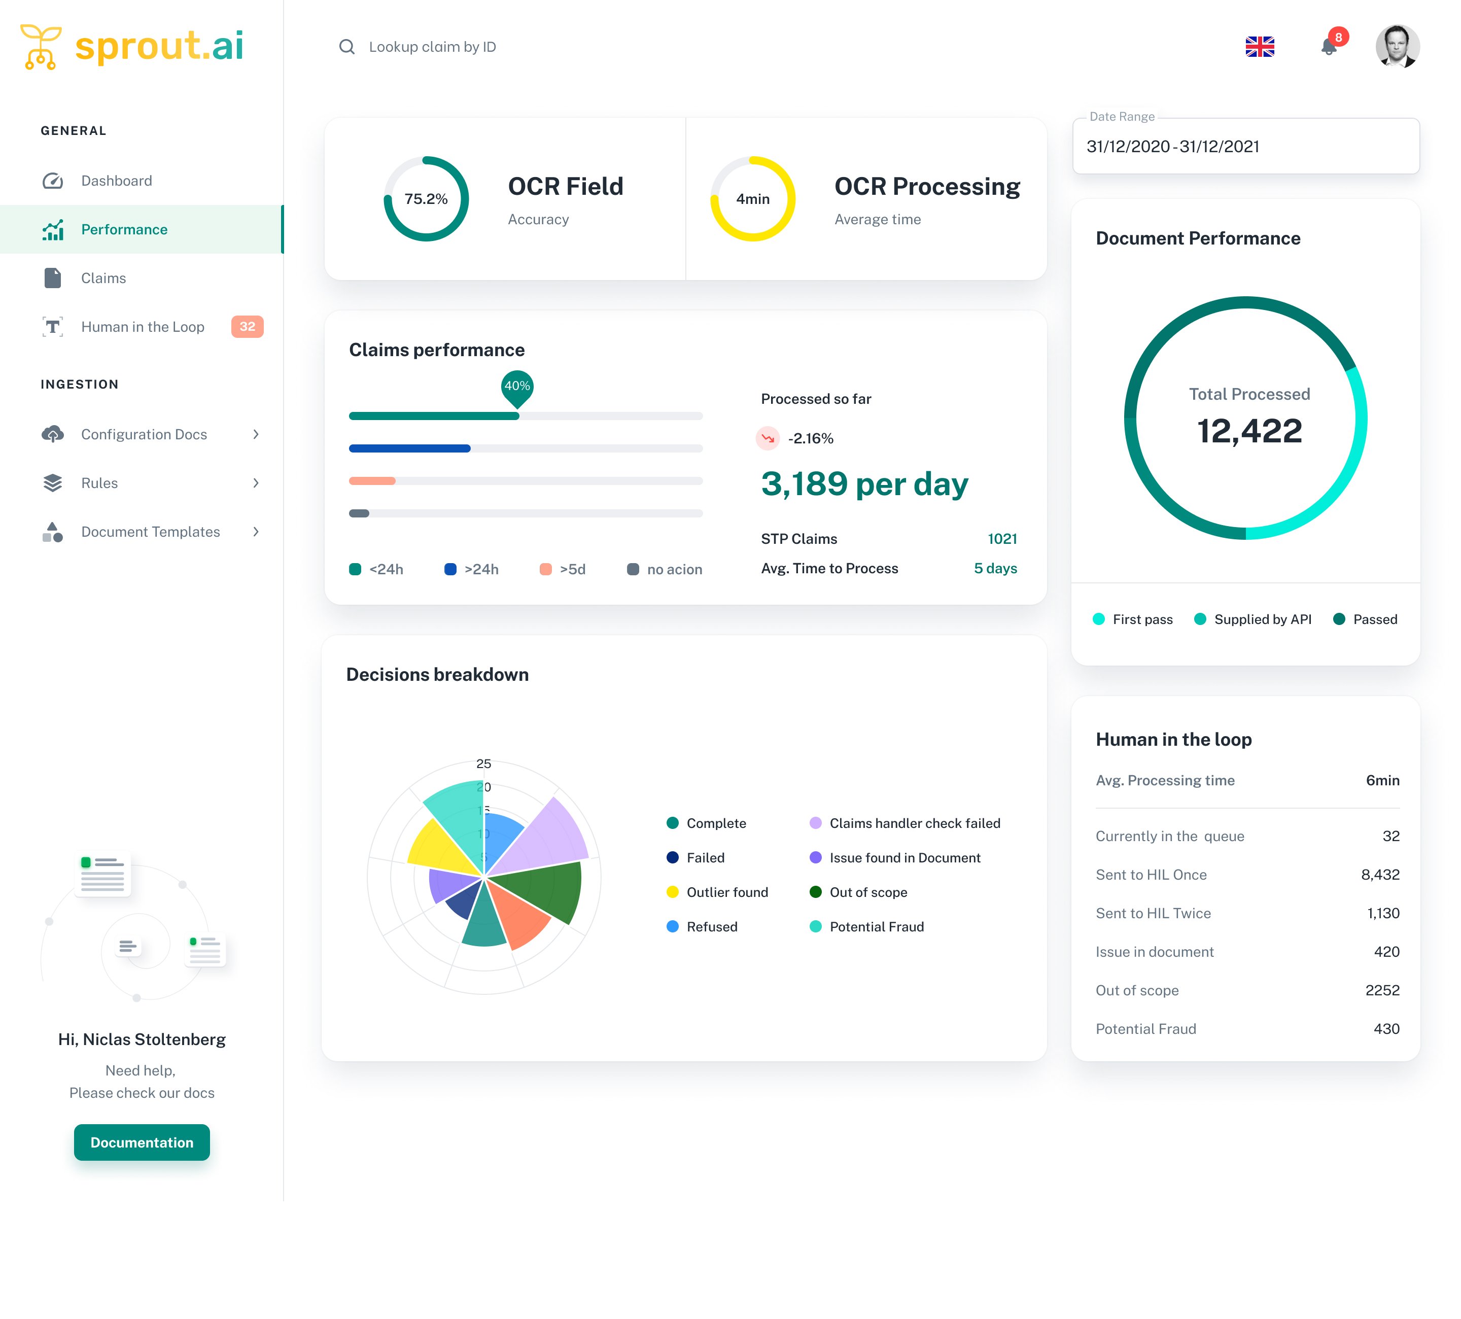Expand the Rules menu chevron

[257, 482]
